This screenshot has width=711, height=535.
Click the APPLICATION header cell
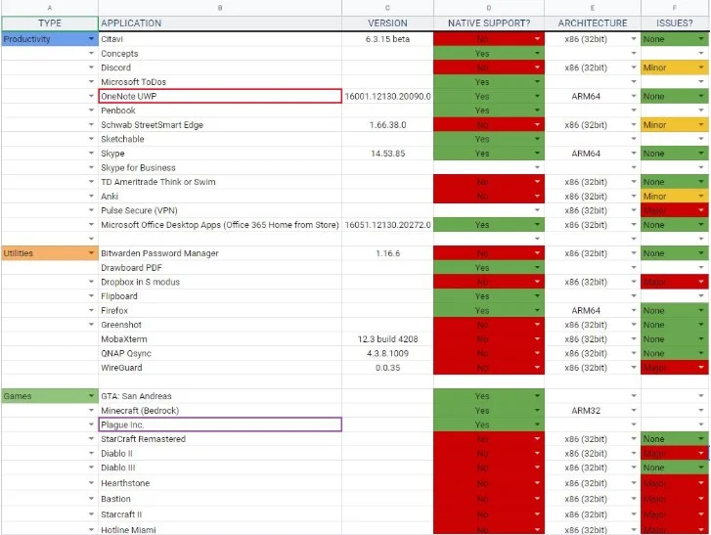tap(220, 23)
